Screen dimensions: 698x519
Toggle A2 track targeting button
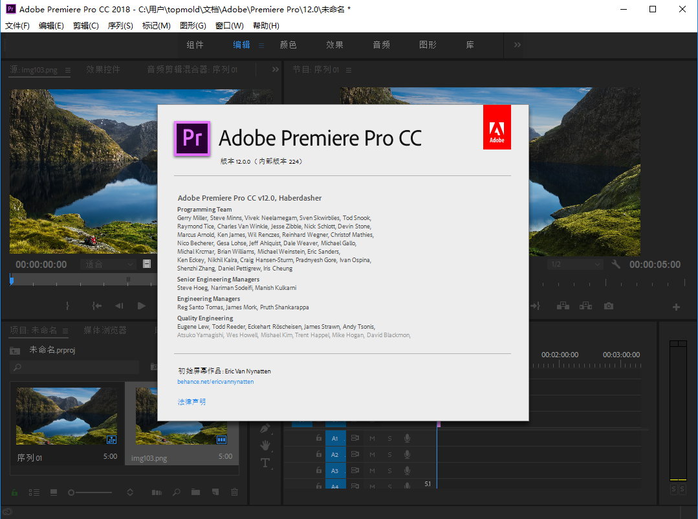pos(335,454)
